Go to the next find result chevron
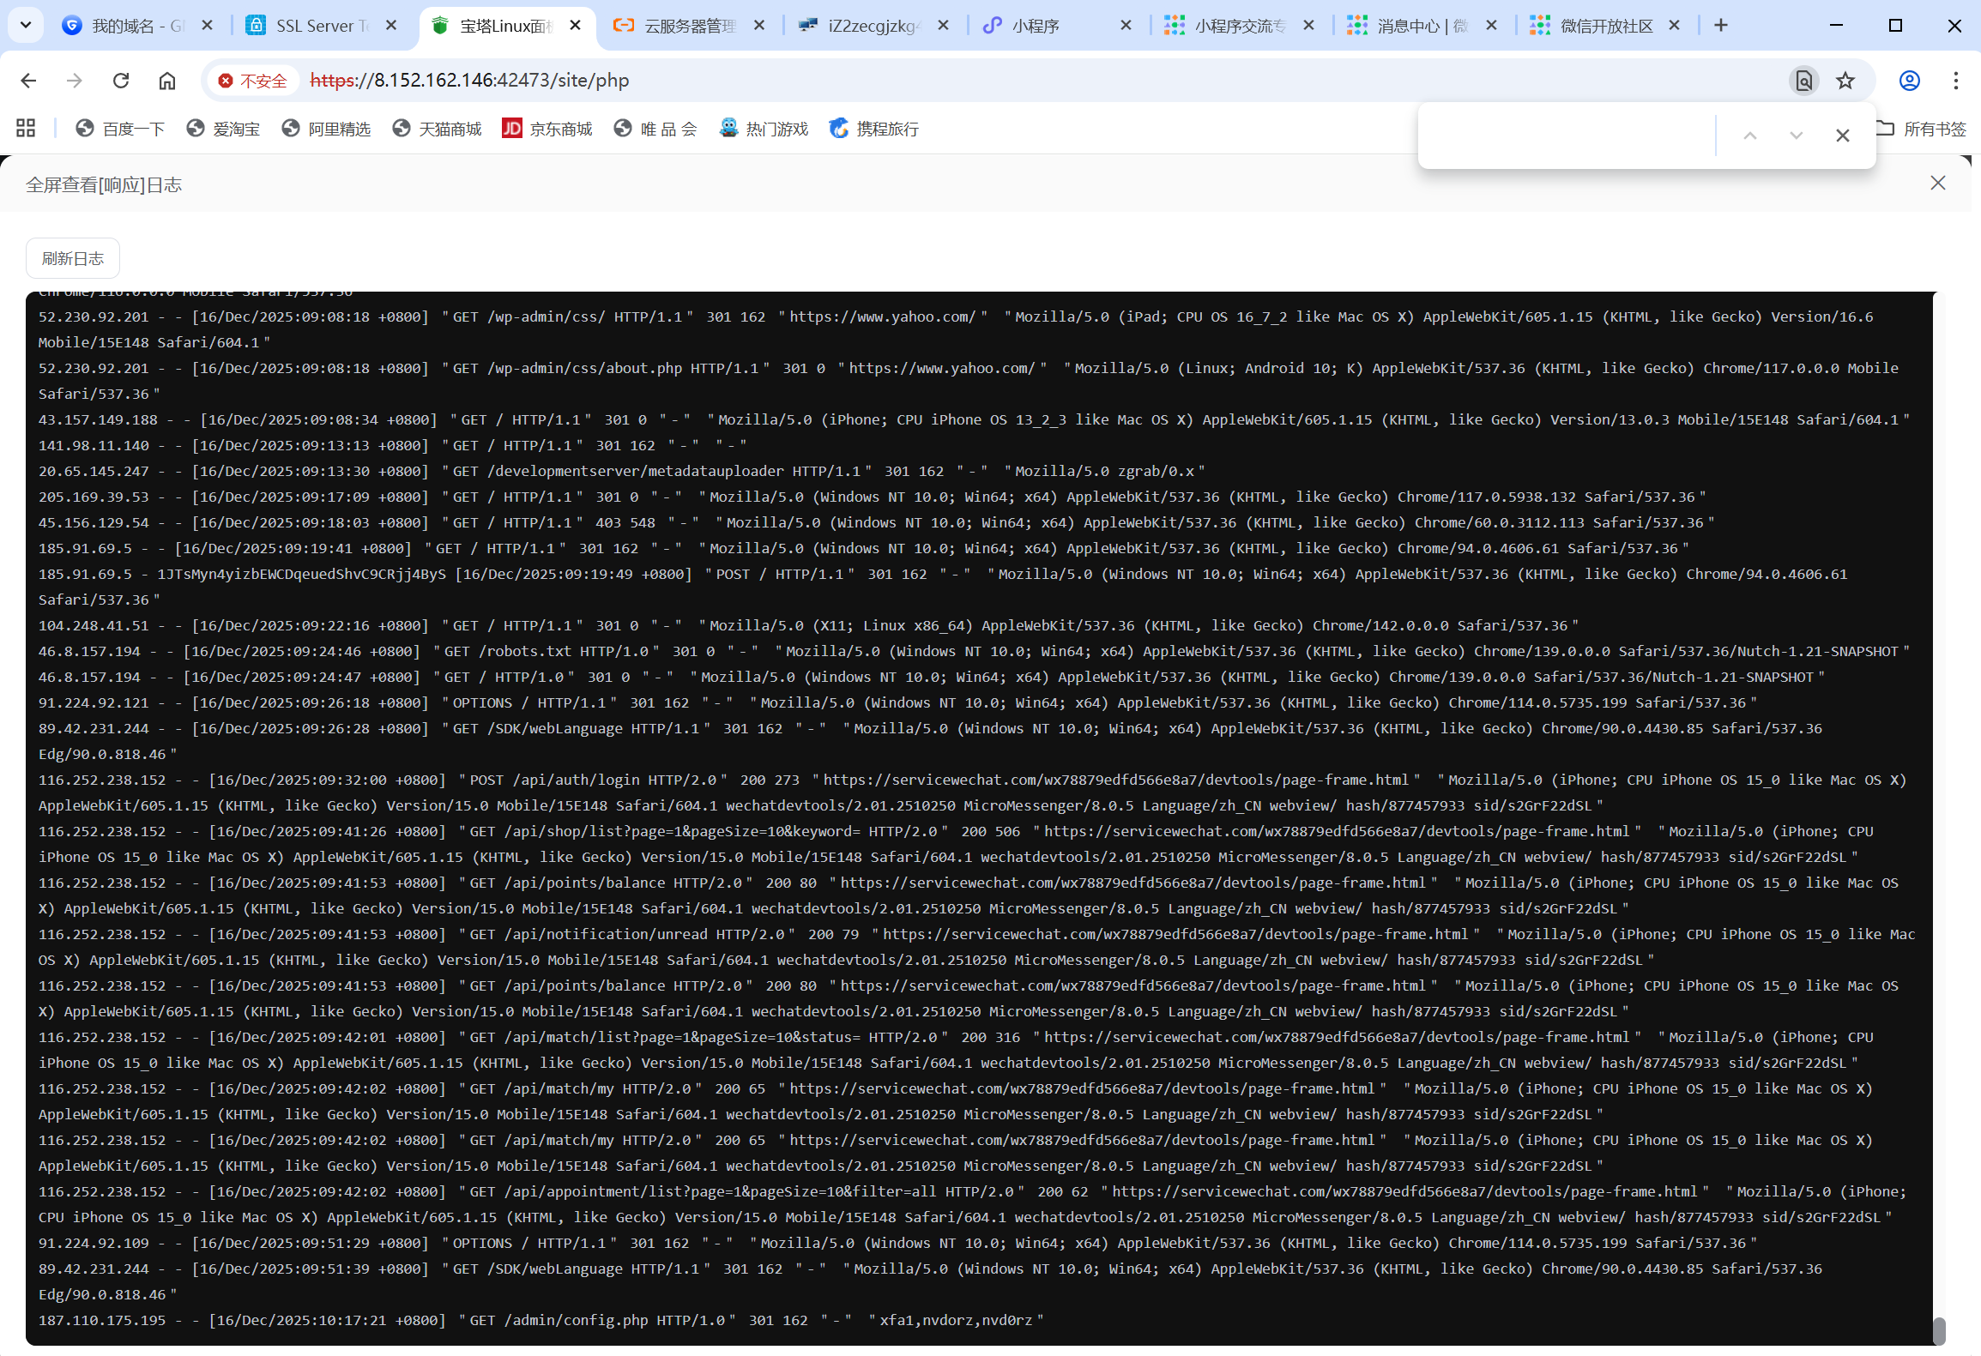This screenshot has height=1356, width=1981. click(1796, 136)
